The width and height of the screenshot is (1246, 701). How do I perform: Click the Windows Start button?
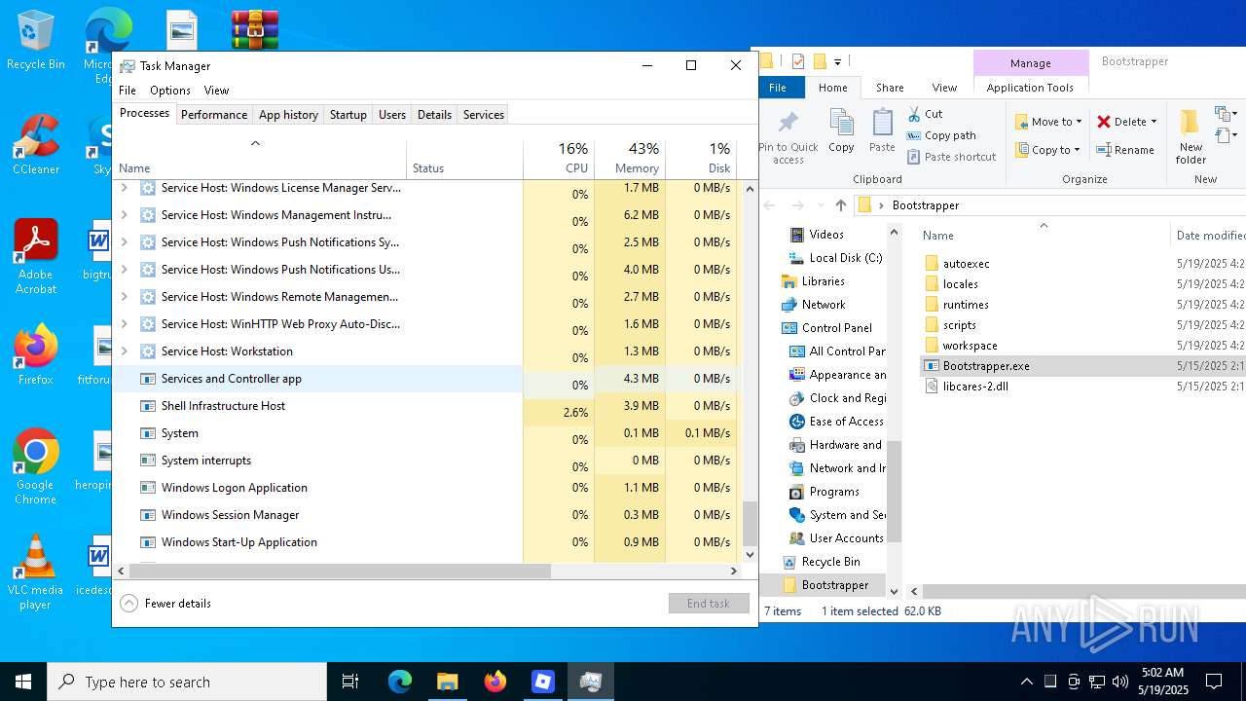(x=23, y=682)
